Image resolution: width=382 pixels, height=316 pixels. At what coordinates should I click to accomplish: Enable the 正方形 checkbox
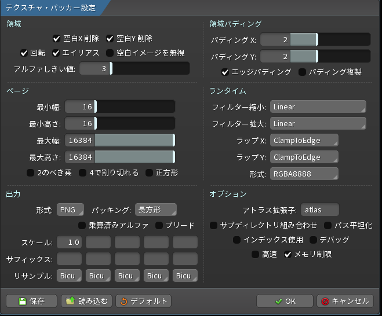pyautogui.click(x=149, y=173)
